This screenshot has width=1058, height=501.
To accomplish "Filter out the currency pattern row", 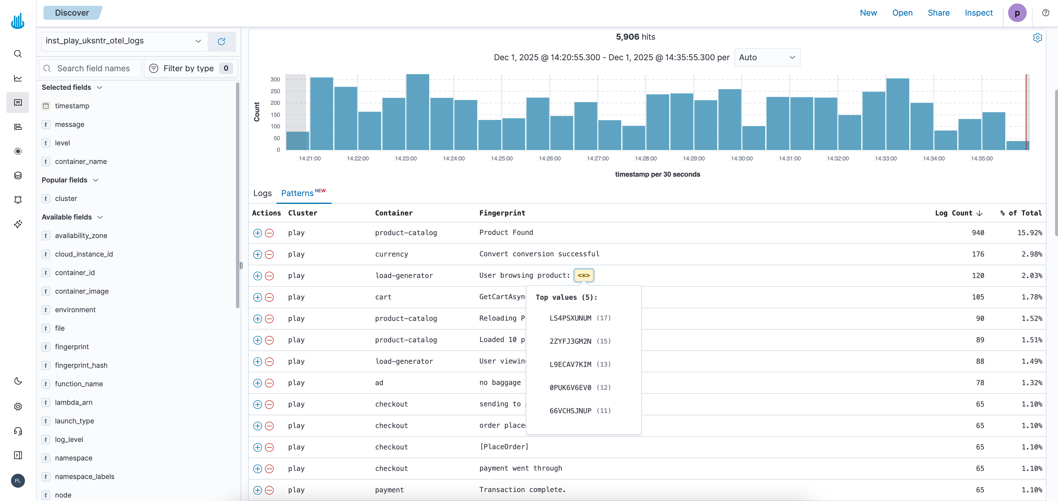I will coord(270,254).
